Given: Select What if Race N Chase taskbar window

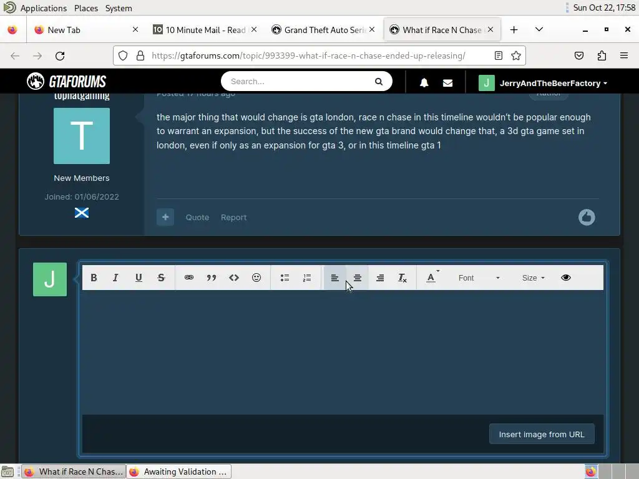Looking at the screenshot, I should (x=74, y=472).
